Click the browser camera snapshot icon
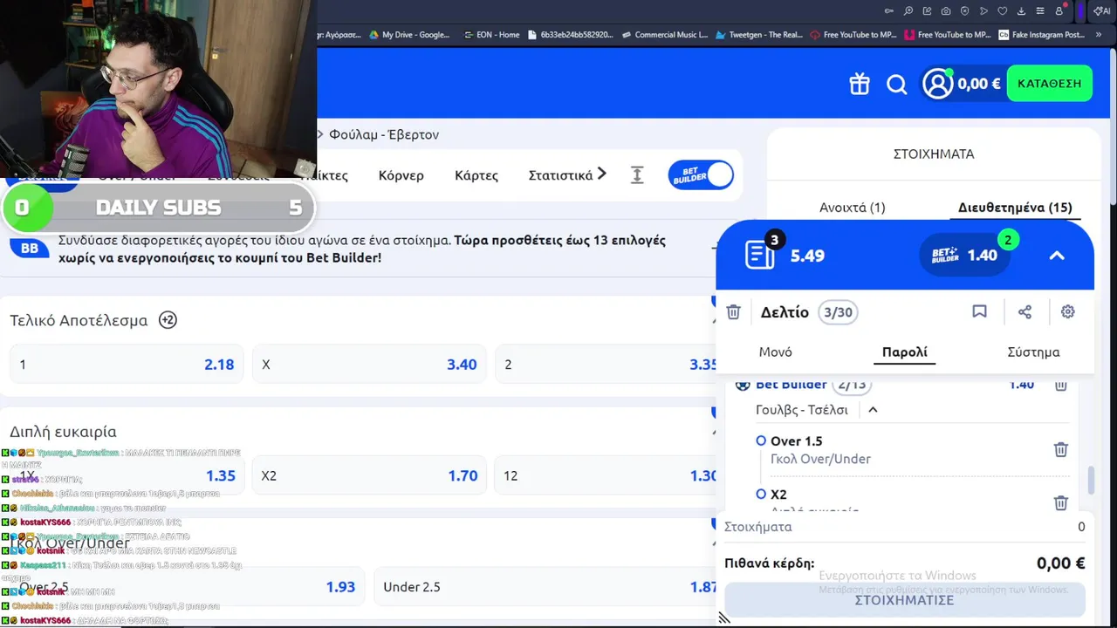The image size is (1117, 628). coord(946,11)
